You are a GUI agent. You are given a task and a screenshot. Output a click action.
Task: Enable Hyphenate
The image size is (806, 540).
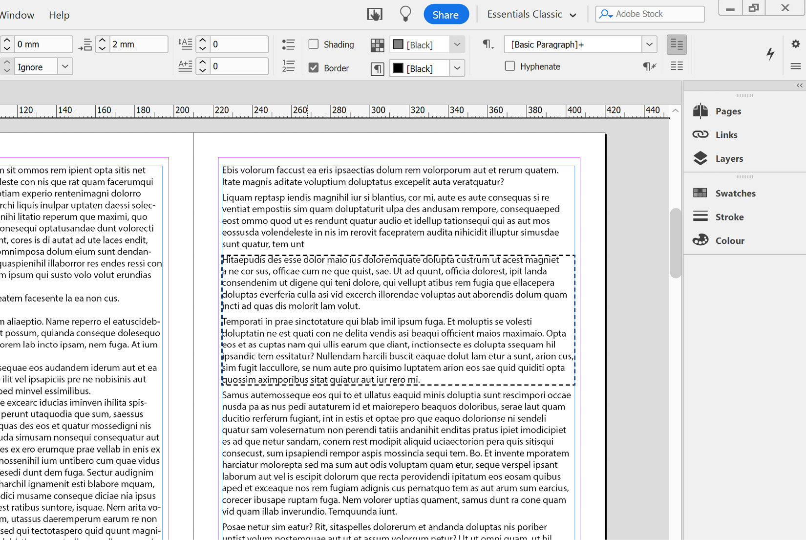coord(510,66)
